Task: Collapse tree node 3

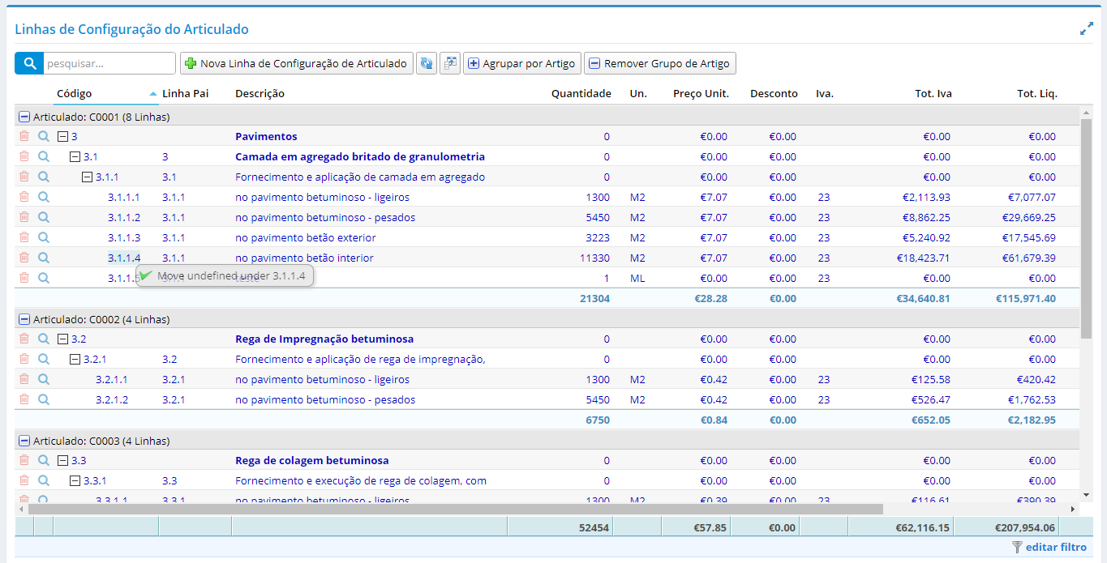Action: pos(62,136)
